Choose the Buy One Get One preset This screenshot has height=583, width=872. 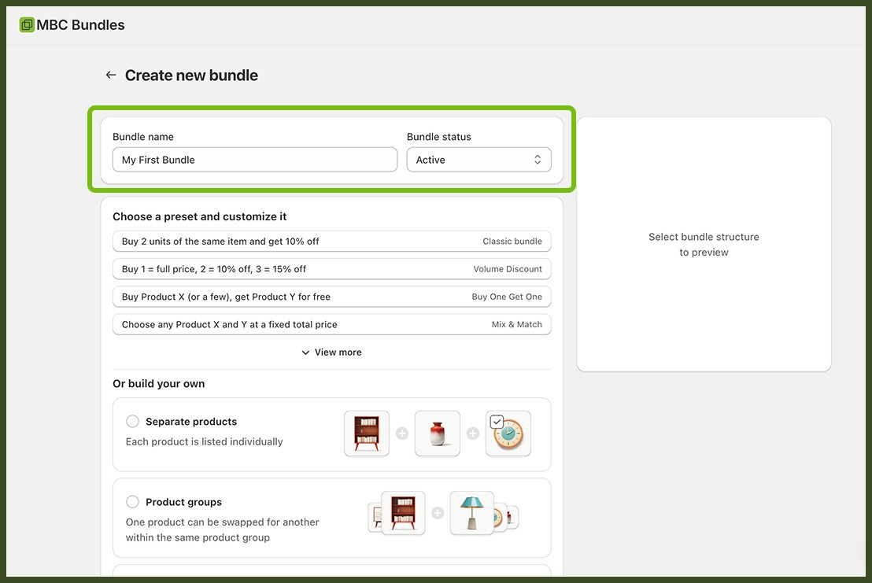331,296
